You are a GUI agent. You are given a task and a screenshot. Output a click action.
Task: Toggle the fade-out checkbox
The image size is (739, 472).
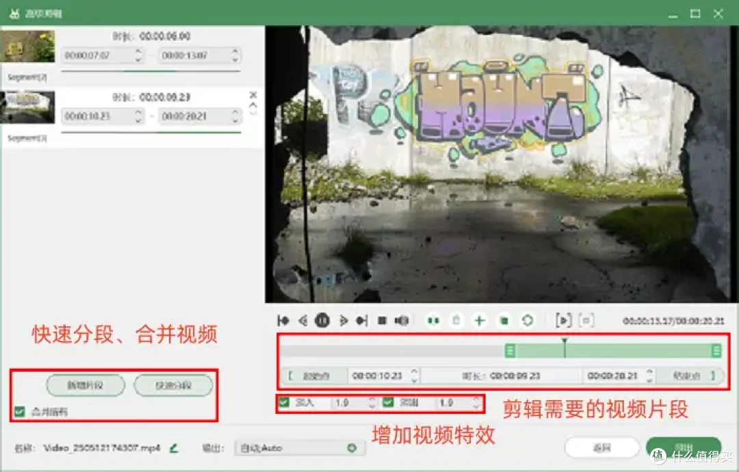pyautogui.click(x=388, y=402)
